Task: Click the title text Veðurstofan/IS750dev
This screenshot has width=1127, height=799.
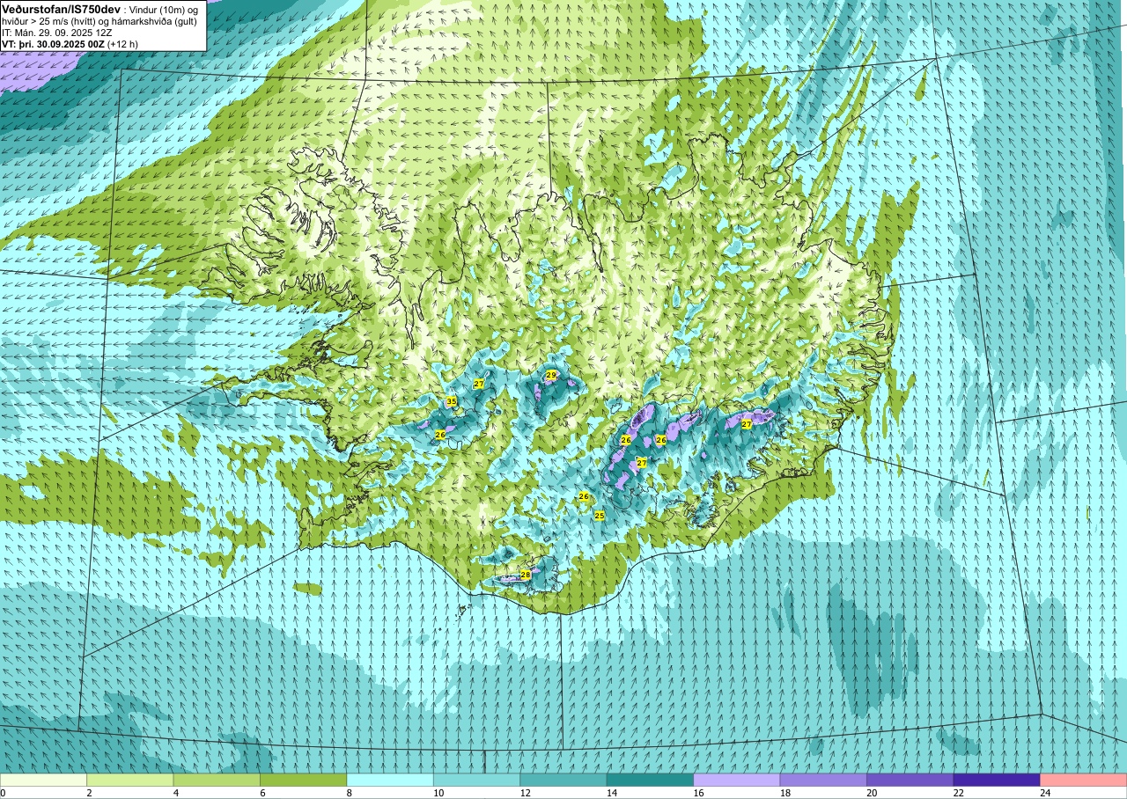Action: [61, 9]
